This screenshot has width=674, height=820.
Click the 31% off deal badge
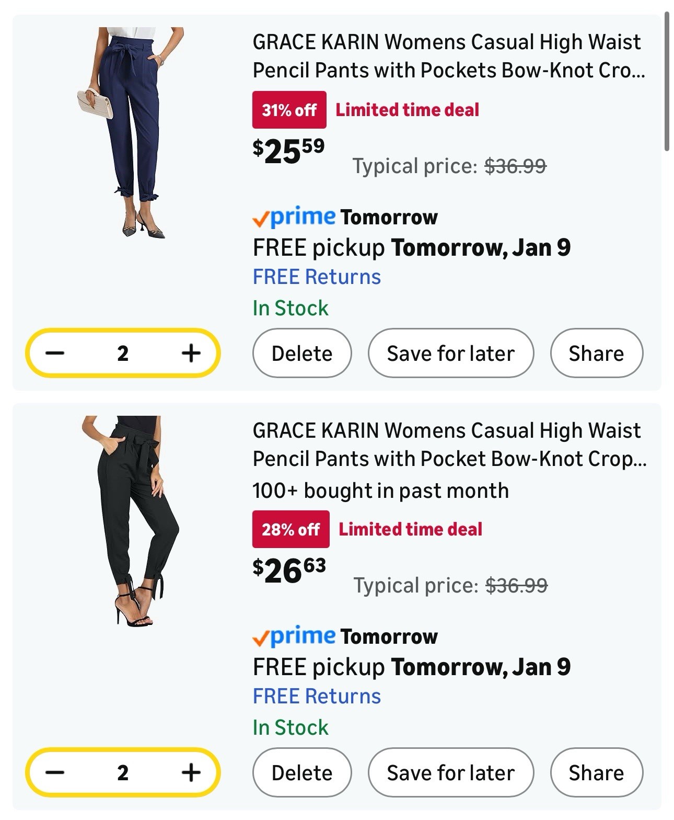289,110
